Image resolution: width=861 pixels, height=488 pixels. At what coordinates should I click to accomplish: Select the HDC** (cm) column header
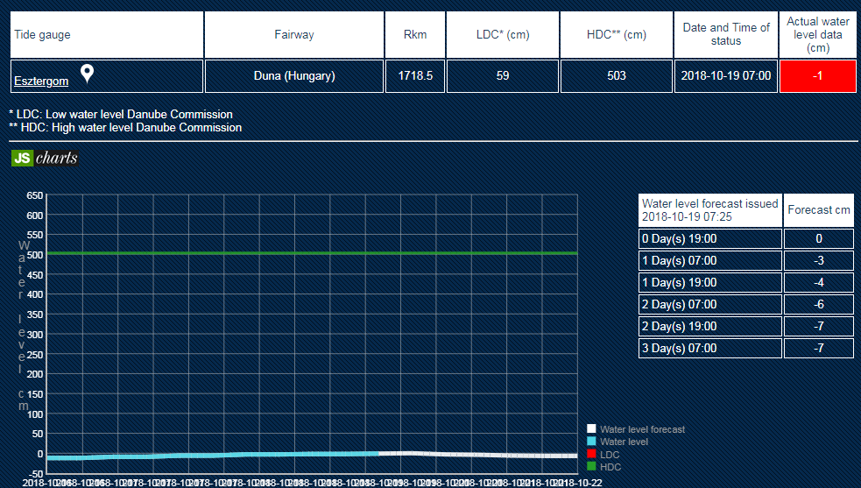pyautogui.click(x=616, y=35)
